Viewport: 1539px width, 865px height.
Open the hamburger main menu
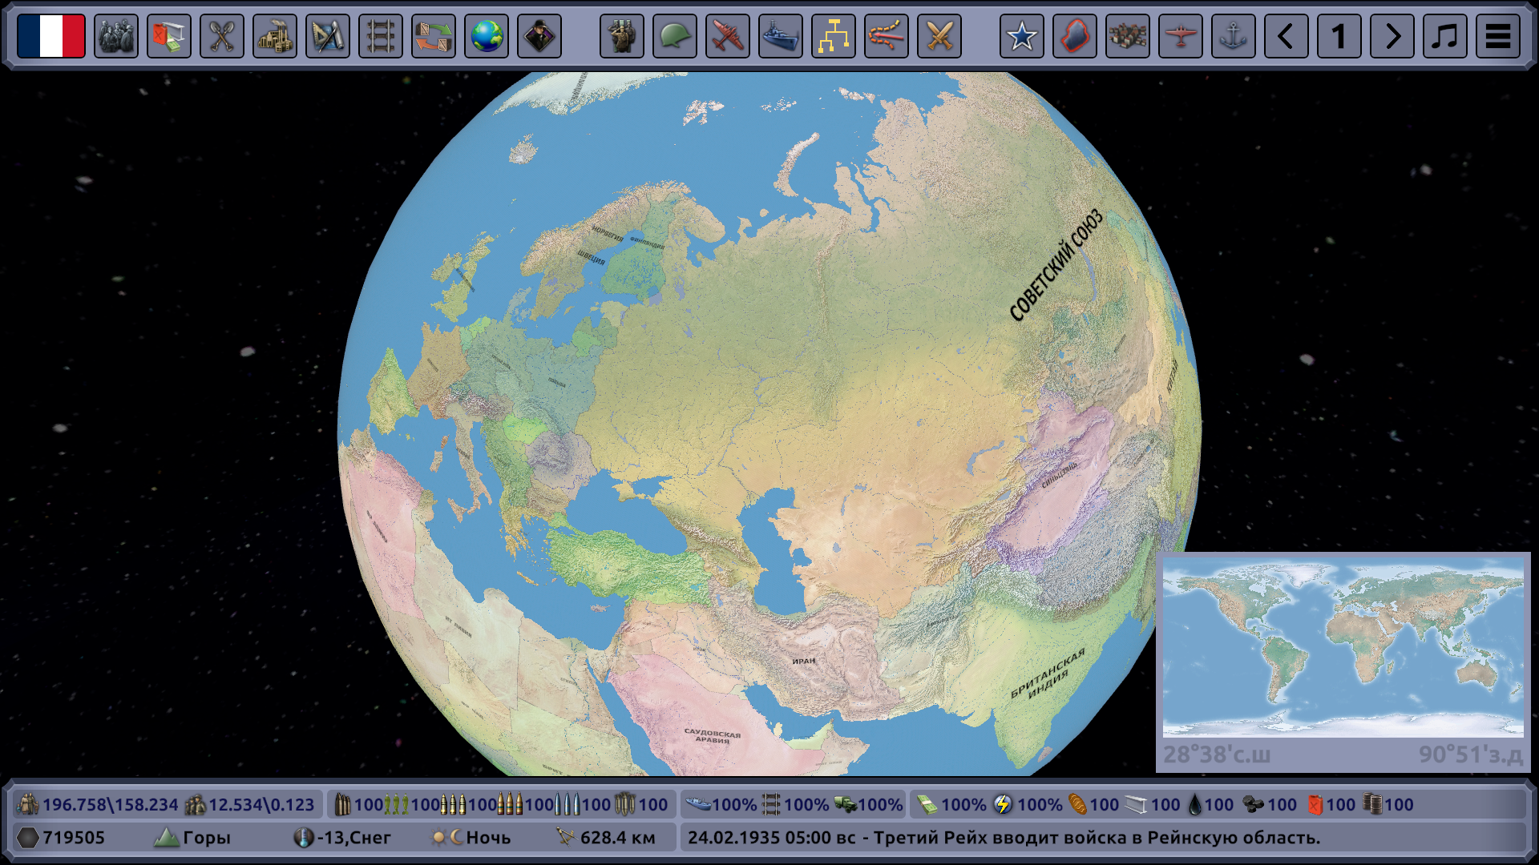pyautogui.click(x=1497, y=36)
